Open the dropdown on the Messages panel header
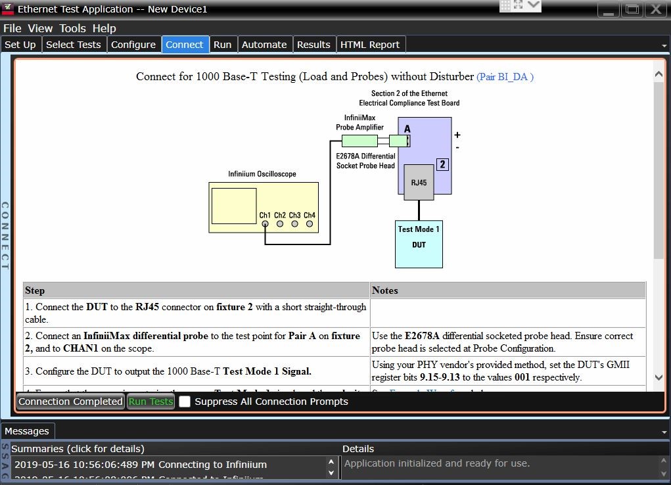Viewport: 671px width, 485px height. (x=664, y=430)
